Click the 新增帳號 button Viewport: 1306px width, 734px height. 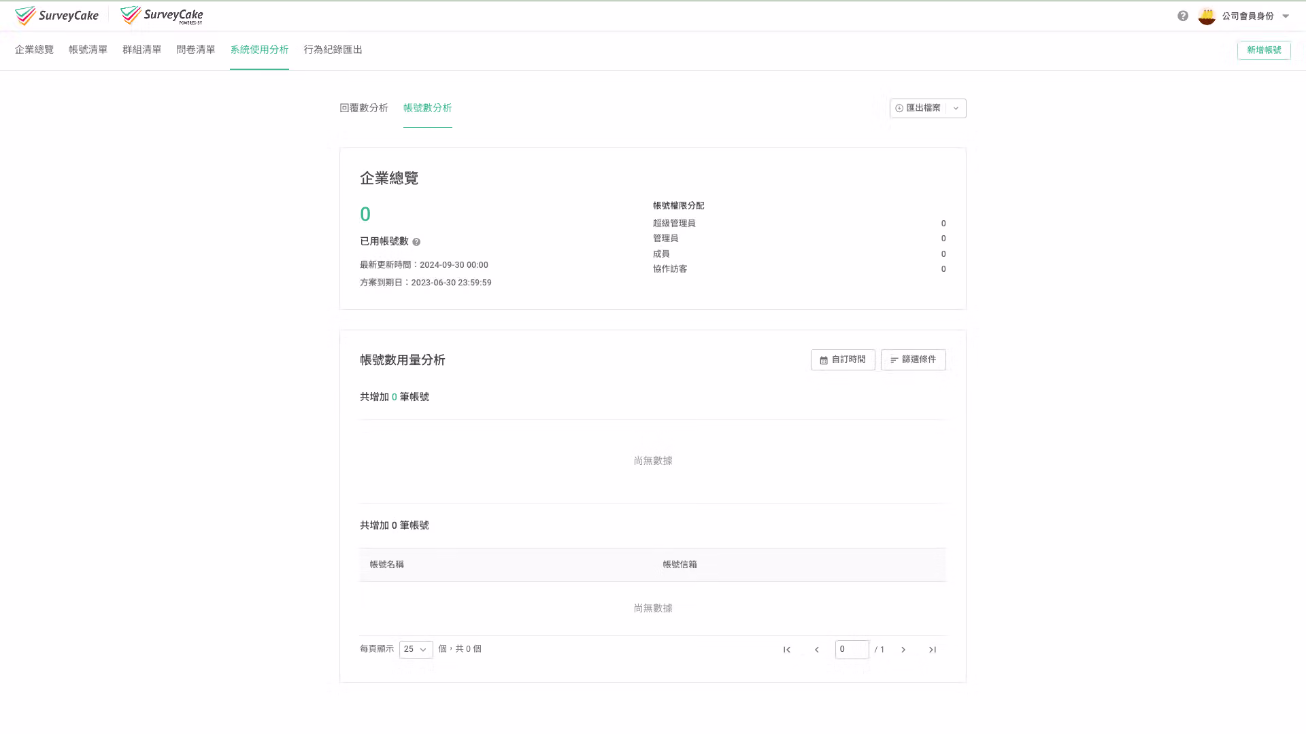pyautogui.click(x=1264, y=50)
